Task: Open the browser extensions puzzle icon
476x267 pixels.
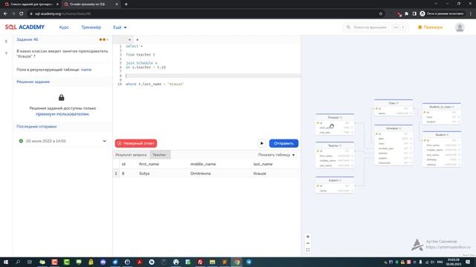Action: tap(407, 13)
